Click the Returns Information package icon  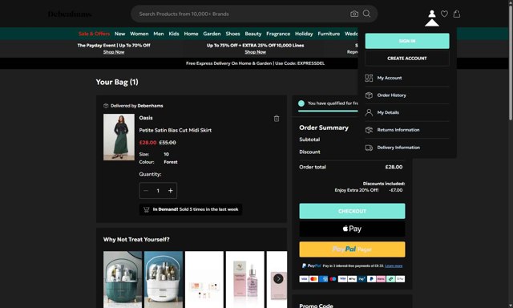tap(369, 130)
